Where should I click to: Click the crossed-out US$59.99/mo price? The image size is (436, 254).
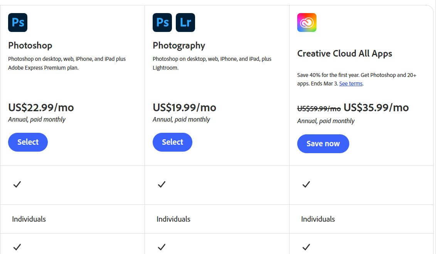tap(318, 108)
